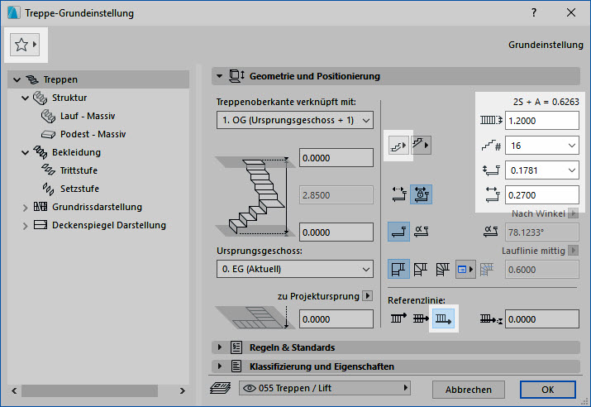This screenshot has width=591, height=407.
Task: Collapse the Treppen tree node
Action: 17,79
